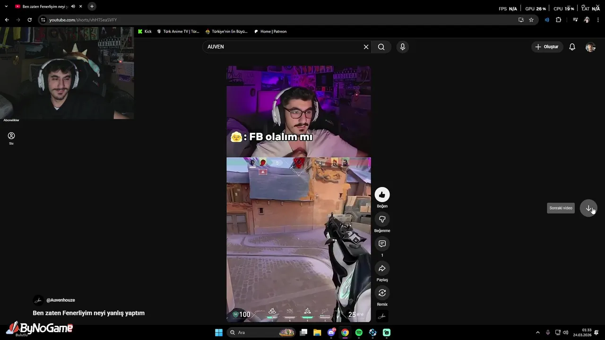Install app via address bar icon

(x=521, y=20)
